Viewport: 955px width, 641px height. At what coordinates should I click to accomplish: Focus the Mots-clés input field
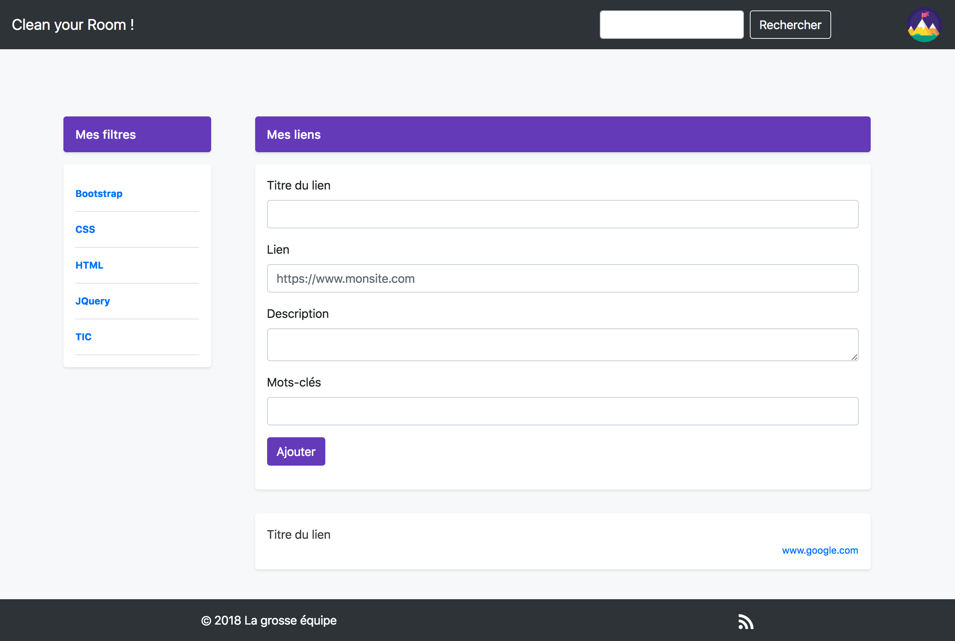click(x=562, y=411)
